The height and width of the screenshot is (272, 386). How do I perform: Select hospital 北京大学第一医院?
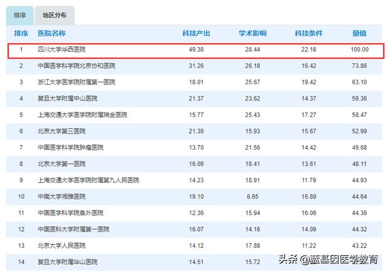pos(62,164)
